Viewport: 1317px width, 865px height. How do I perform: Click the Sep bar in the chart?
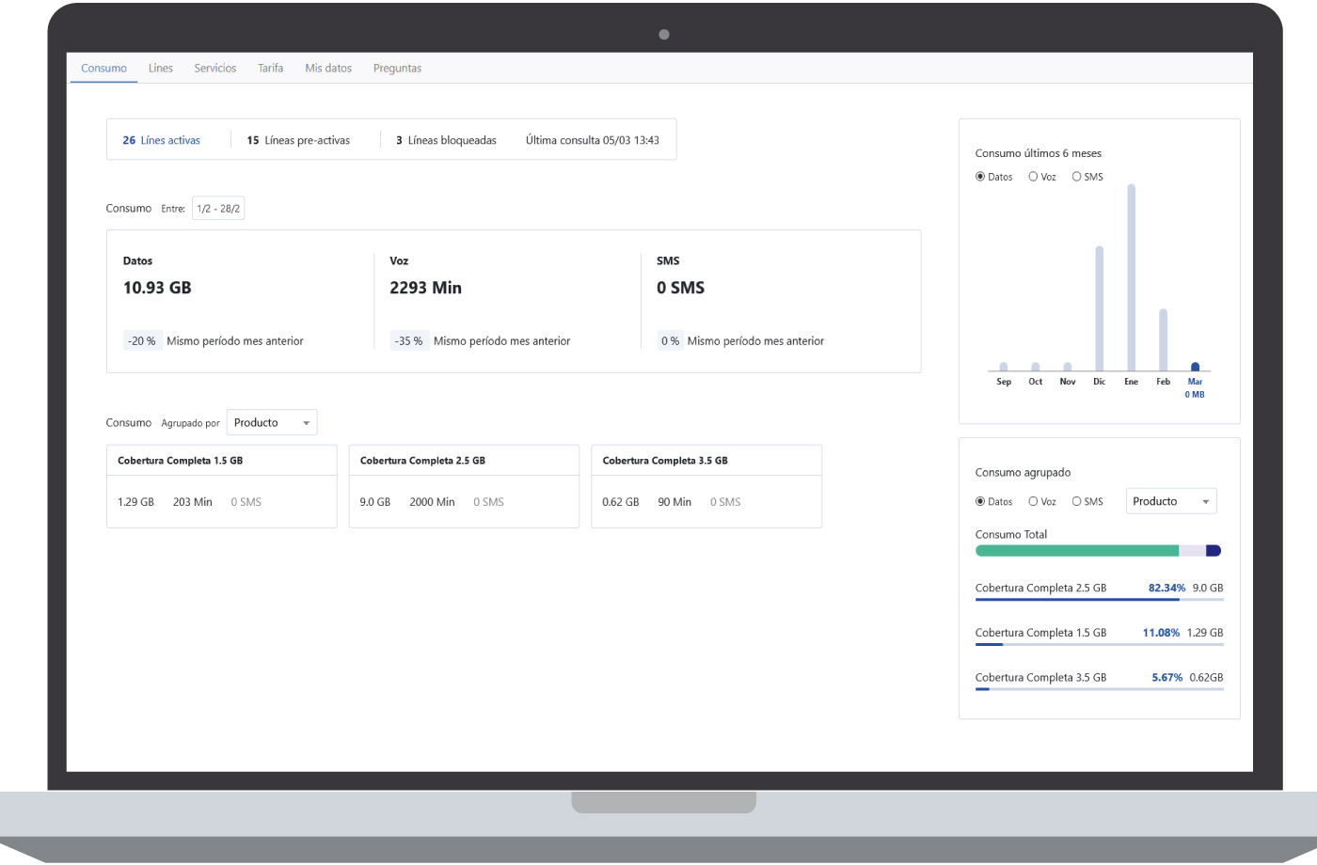pyautogui.click(x=1004, y=367)
